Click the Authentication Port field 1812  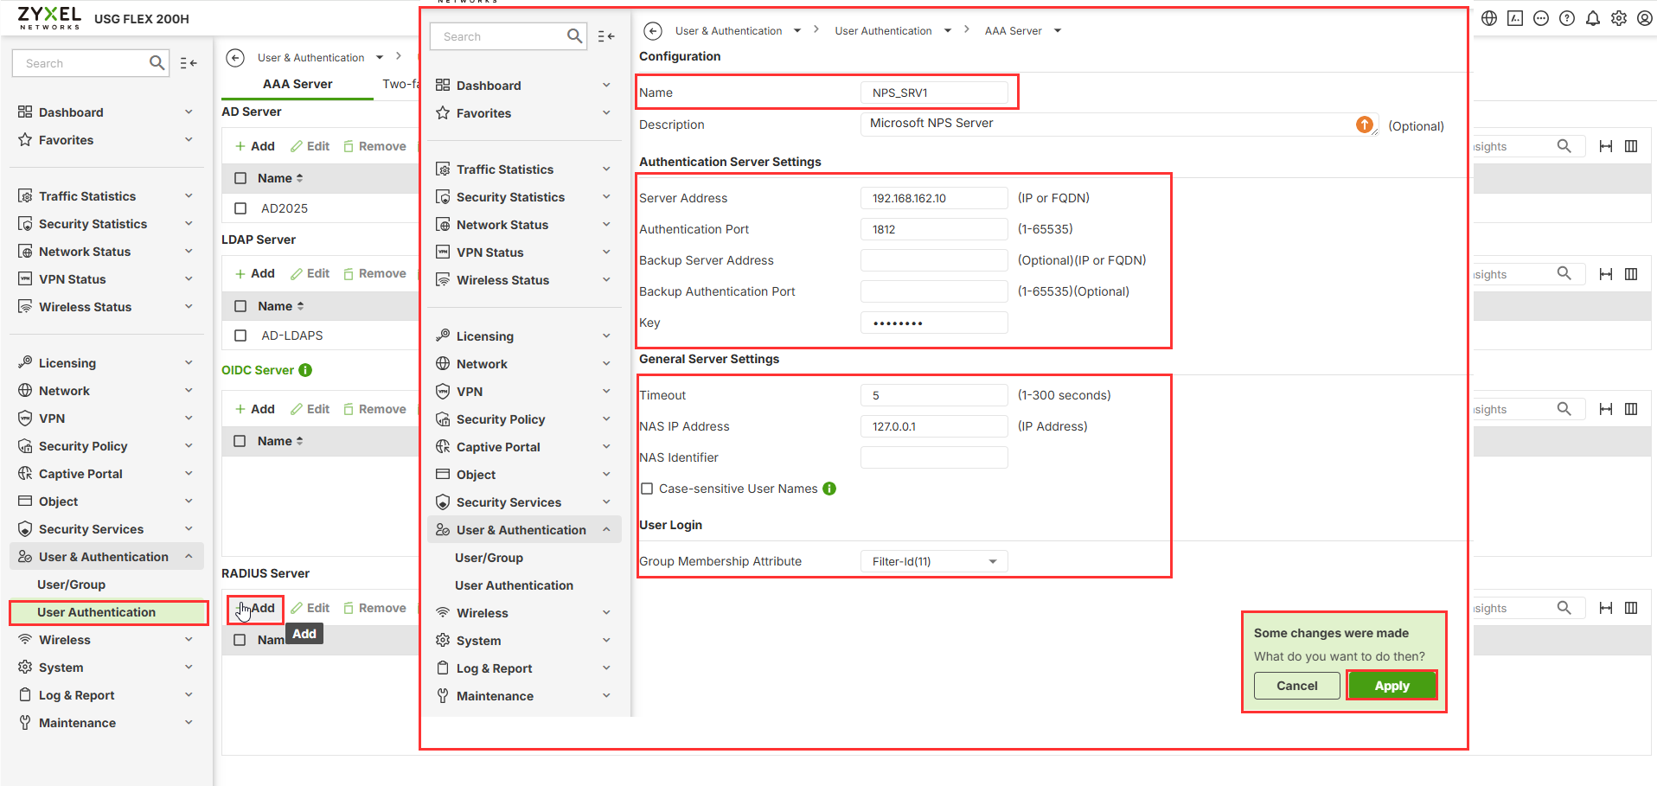click(934, 229)
